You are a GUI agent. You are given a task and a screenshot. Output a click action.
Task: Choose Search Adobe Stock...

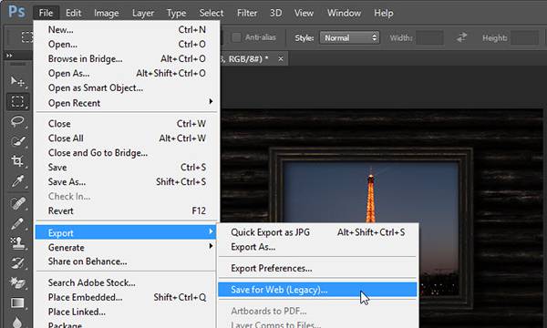(x=127, y=282)
